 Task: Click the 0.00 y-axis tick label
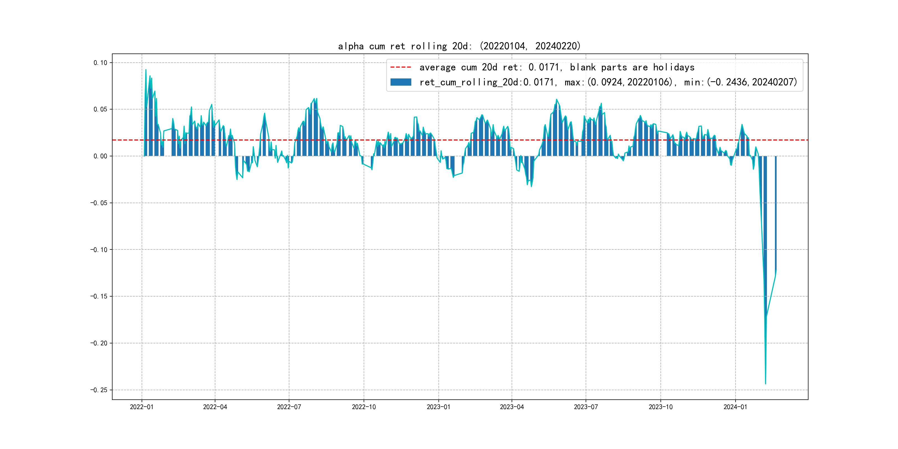[x=100, y=156]
